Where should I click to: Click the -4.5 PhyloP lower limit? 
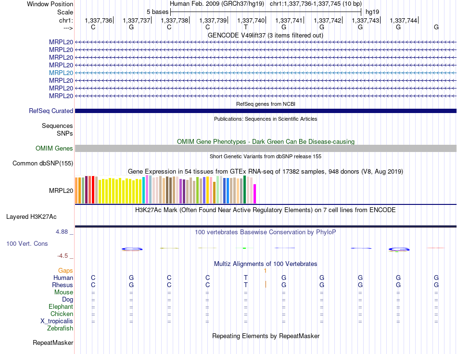pos(63,256)
